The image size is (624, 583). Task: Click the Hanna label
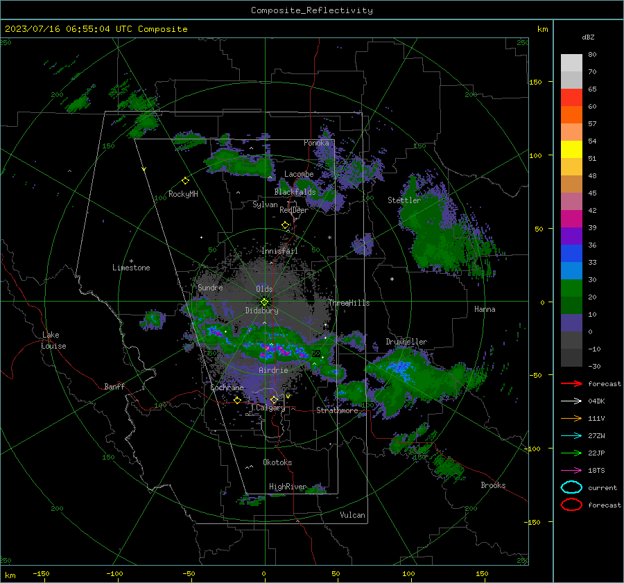point(485,309)
